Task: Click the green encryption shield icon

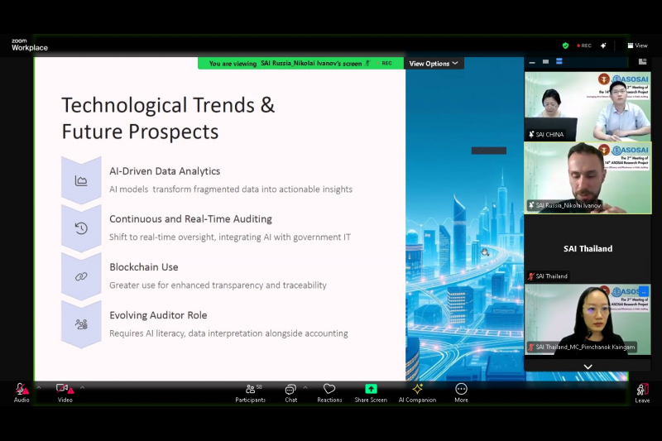Action: click(x=565, y=46)
